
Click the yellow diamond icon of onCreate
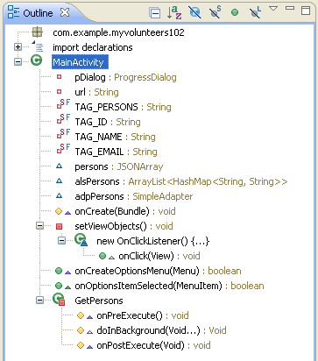[59, 211]
